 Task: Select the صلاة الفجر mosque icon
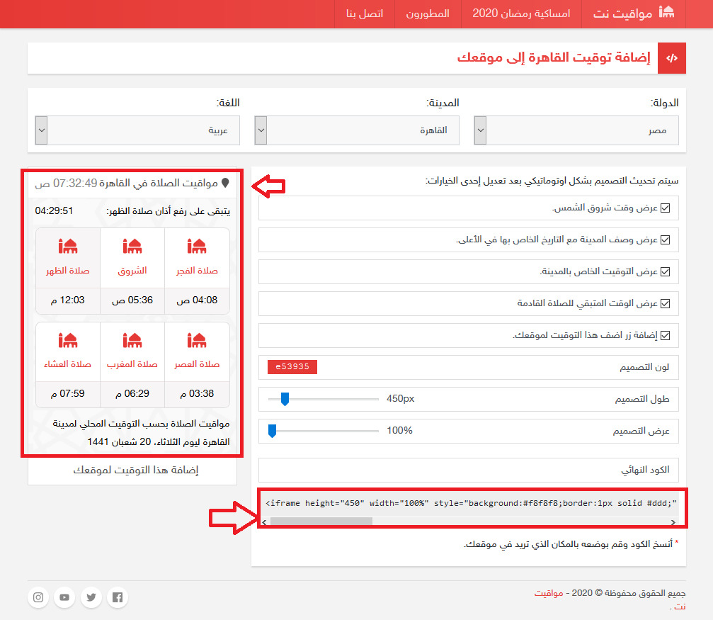coord(197,247)
